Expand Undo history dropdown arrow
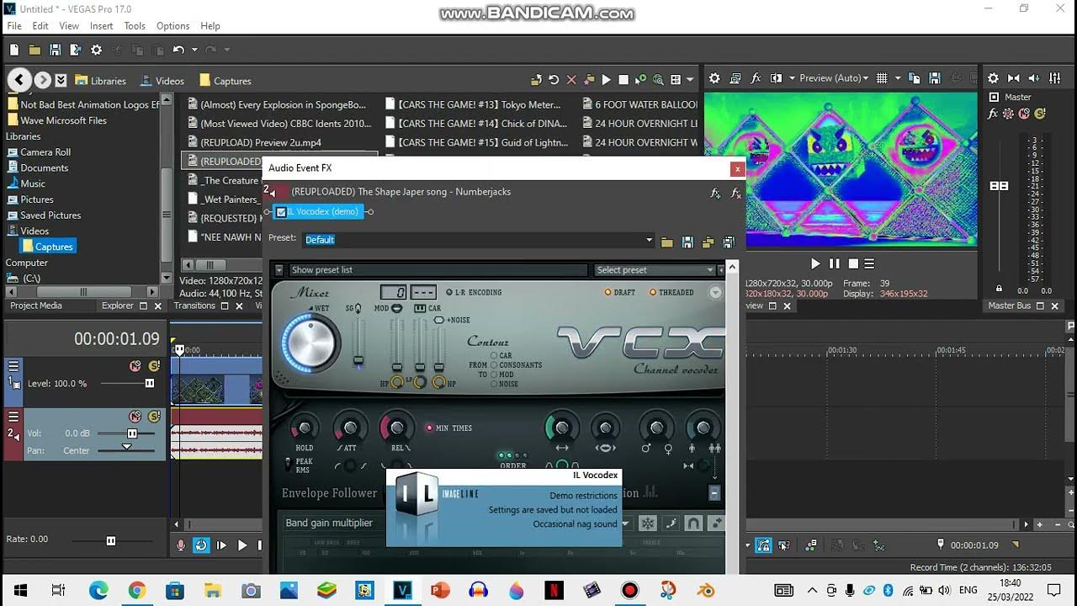Screen dimensions: 1077x606 pos(194,50)
